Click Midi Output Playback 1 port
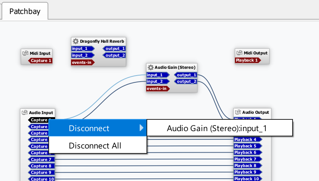Viewport: 319px width, 181px height. click(x=247, y=60)
